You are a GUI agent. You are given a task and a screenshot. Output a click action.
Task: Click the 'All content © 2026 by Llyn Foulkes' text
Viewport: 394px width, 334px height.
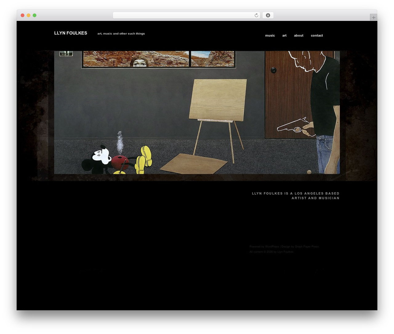271,252
